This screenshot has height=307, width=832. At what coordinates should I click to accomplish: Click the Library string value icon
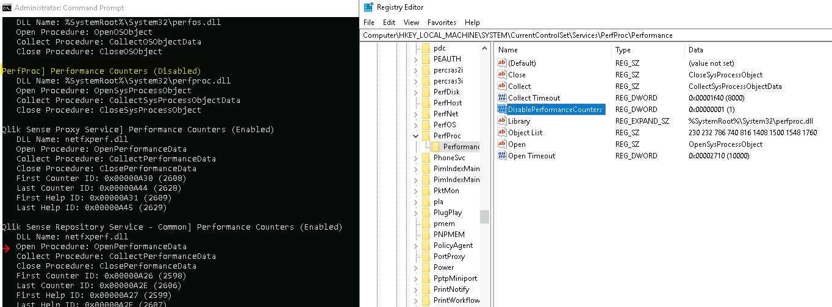[502, 121]
